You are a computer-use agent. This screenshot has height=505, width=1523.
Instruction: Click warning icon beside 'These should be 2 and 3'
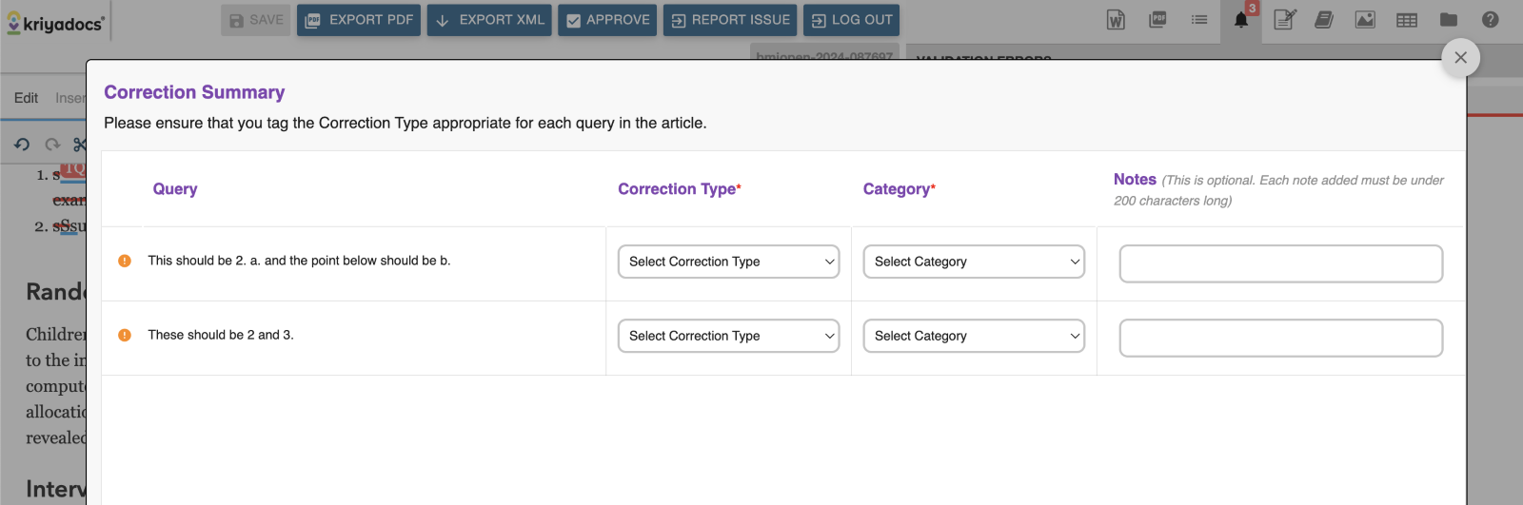[125, 335]
